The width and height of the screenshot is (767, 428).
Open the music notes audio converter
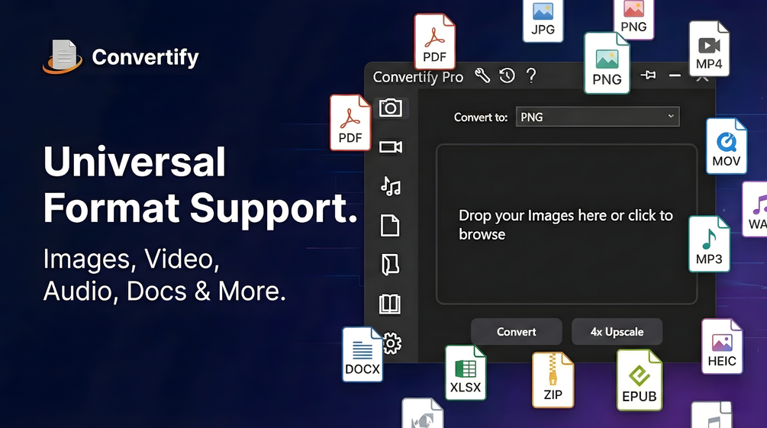pyautogui.click(x=390, y=186)
